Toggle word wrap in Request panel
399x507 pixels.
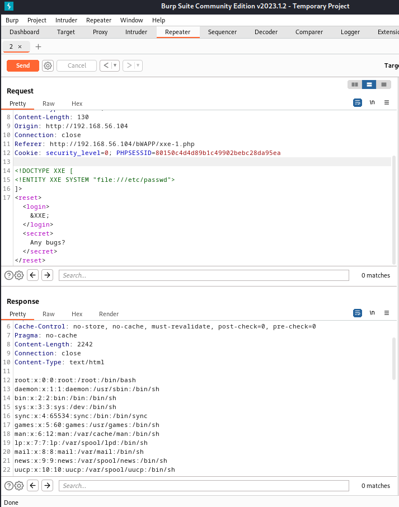tap(357, 102)
